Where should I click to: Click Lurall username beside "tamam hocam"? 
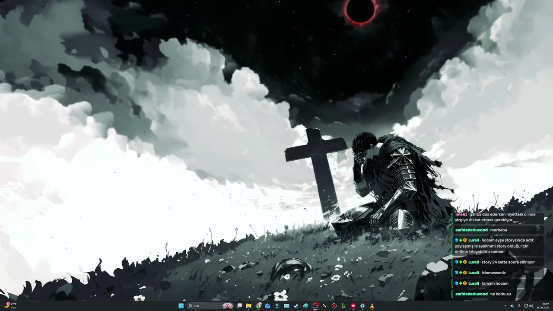click(474, 283)
